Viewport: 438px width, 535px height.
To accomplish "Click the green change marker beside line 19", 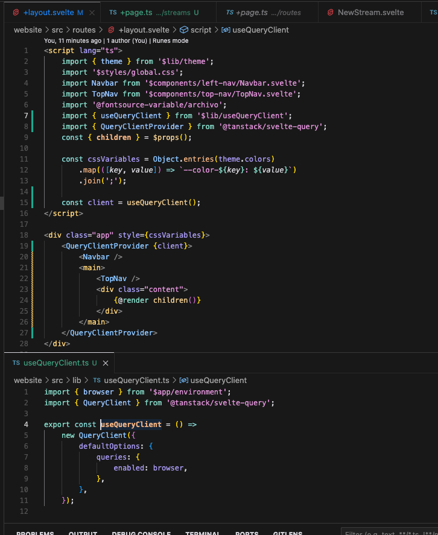I will (33, 246).
